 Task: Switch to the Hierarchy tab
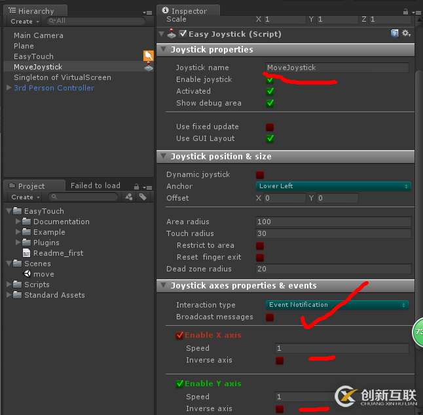pyautogui.click(x=35, y=10)
